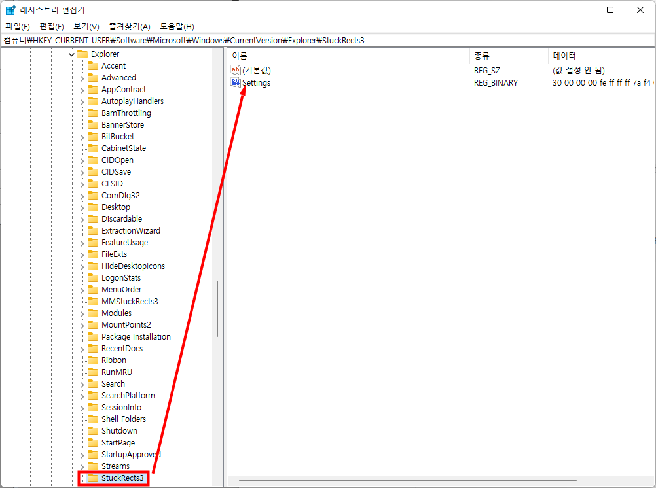Click the AppContract folder icon

click(x=93, y=89)
